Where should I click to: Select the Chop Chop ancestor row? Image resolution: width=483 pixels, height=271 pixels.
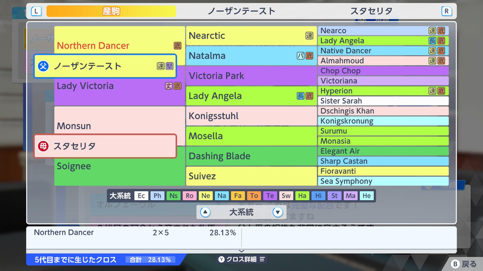click(383, 71)
